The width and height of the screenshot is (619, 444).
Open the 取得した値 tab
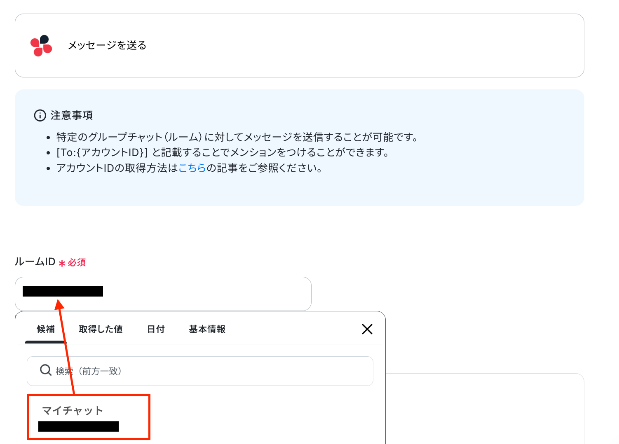tap(101, 329)
